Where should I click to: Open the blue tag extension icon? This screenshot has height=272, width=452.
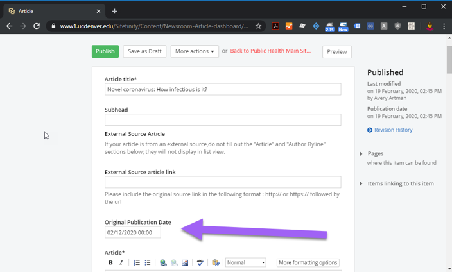point(357,26)
